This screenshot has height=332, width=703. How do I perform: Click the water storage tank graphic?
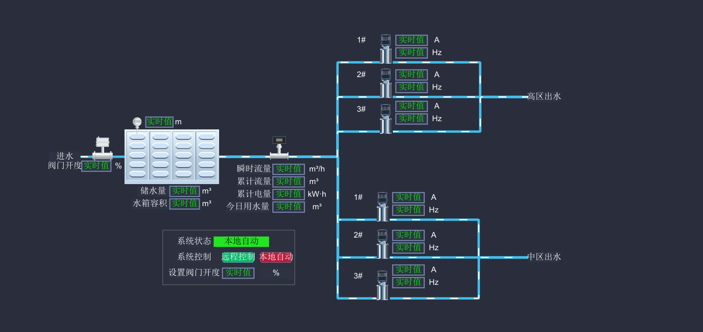coord(172,157)
